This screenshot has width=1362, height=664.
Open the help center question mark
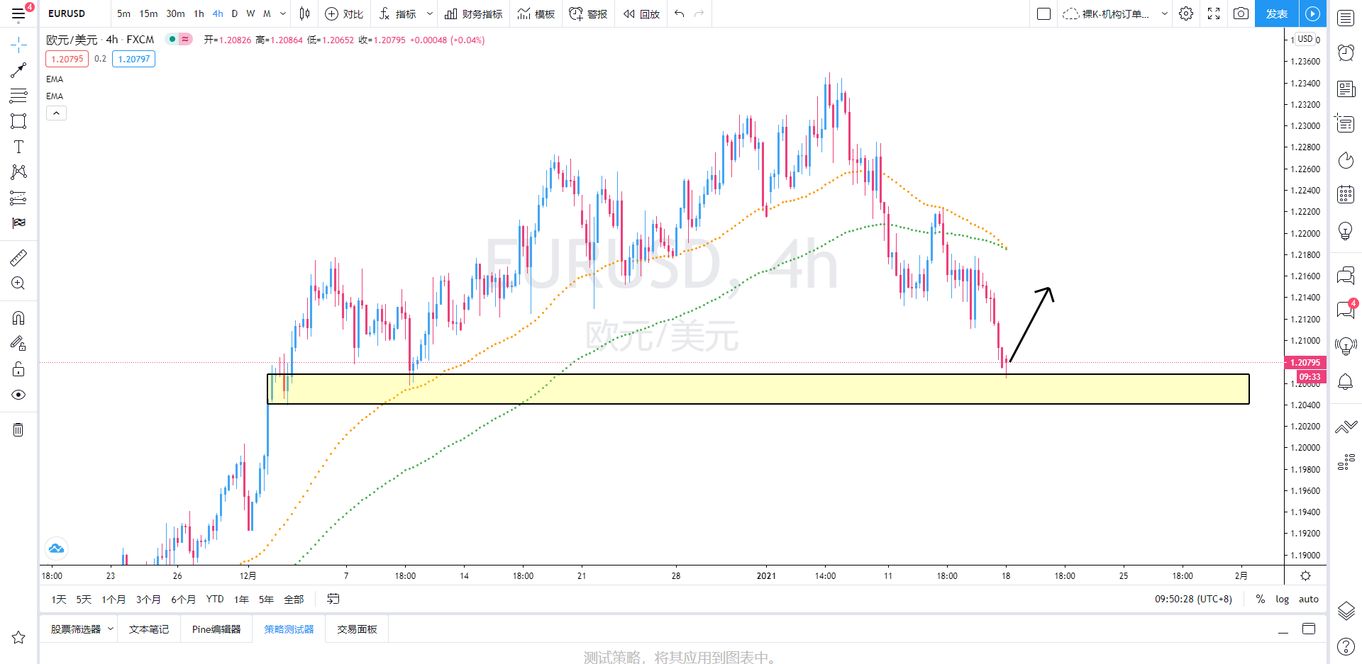1346,646
